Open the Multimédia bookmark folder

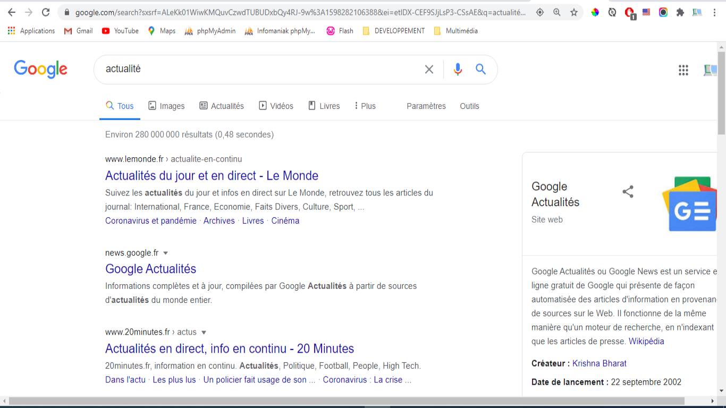[x=455, y=31]
